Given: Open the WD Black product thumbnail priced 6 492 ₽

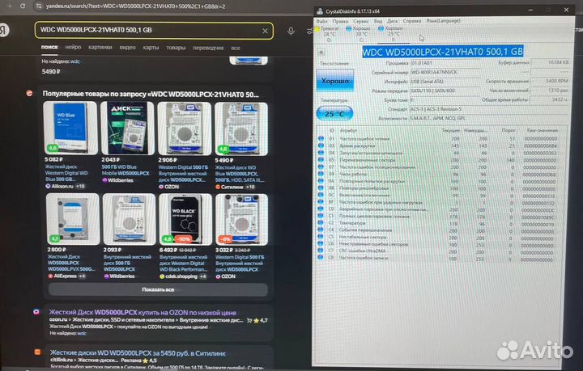Looking at the screenshot, I should [185, 219].
